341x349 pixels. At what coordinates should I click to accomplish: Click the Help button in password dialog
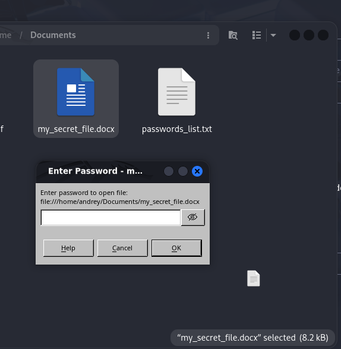pos(68,248)
